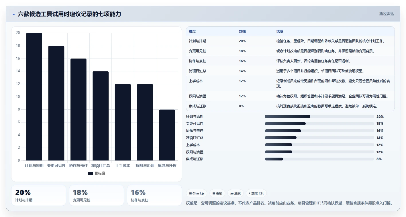Click 计划与排期 in the table's 维度 column
The height and width of the screenshot is (217, 406).
(x=197, y=41)
